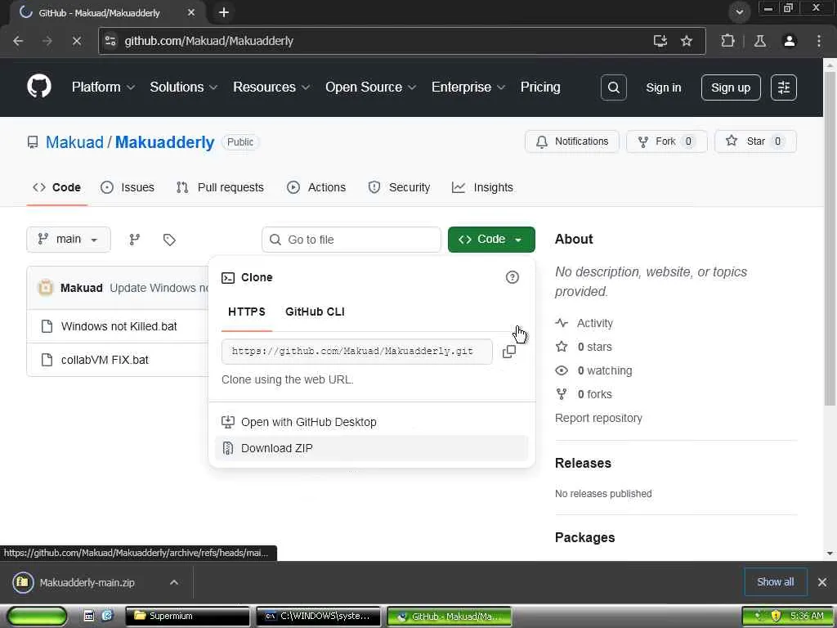Expand Platform navigation dropdown
837x628 pixels.
coord(103,87)
